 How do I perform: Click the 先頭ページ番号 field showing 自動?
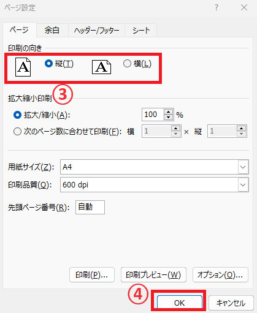point(90,207)
